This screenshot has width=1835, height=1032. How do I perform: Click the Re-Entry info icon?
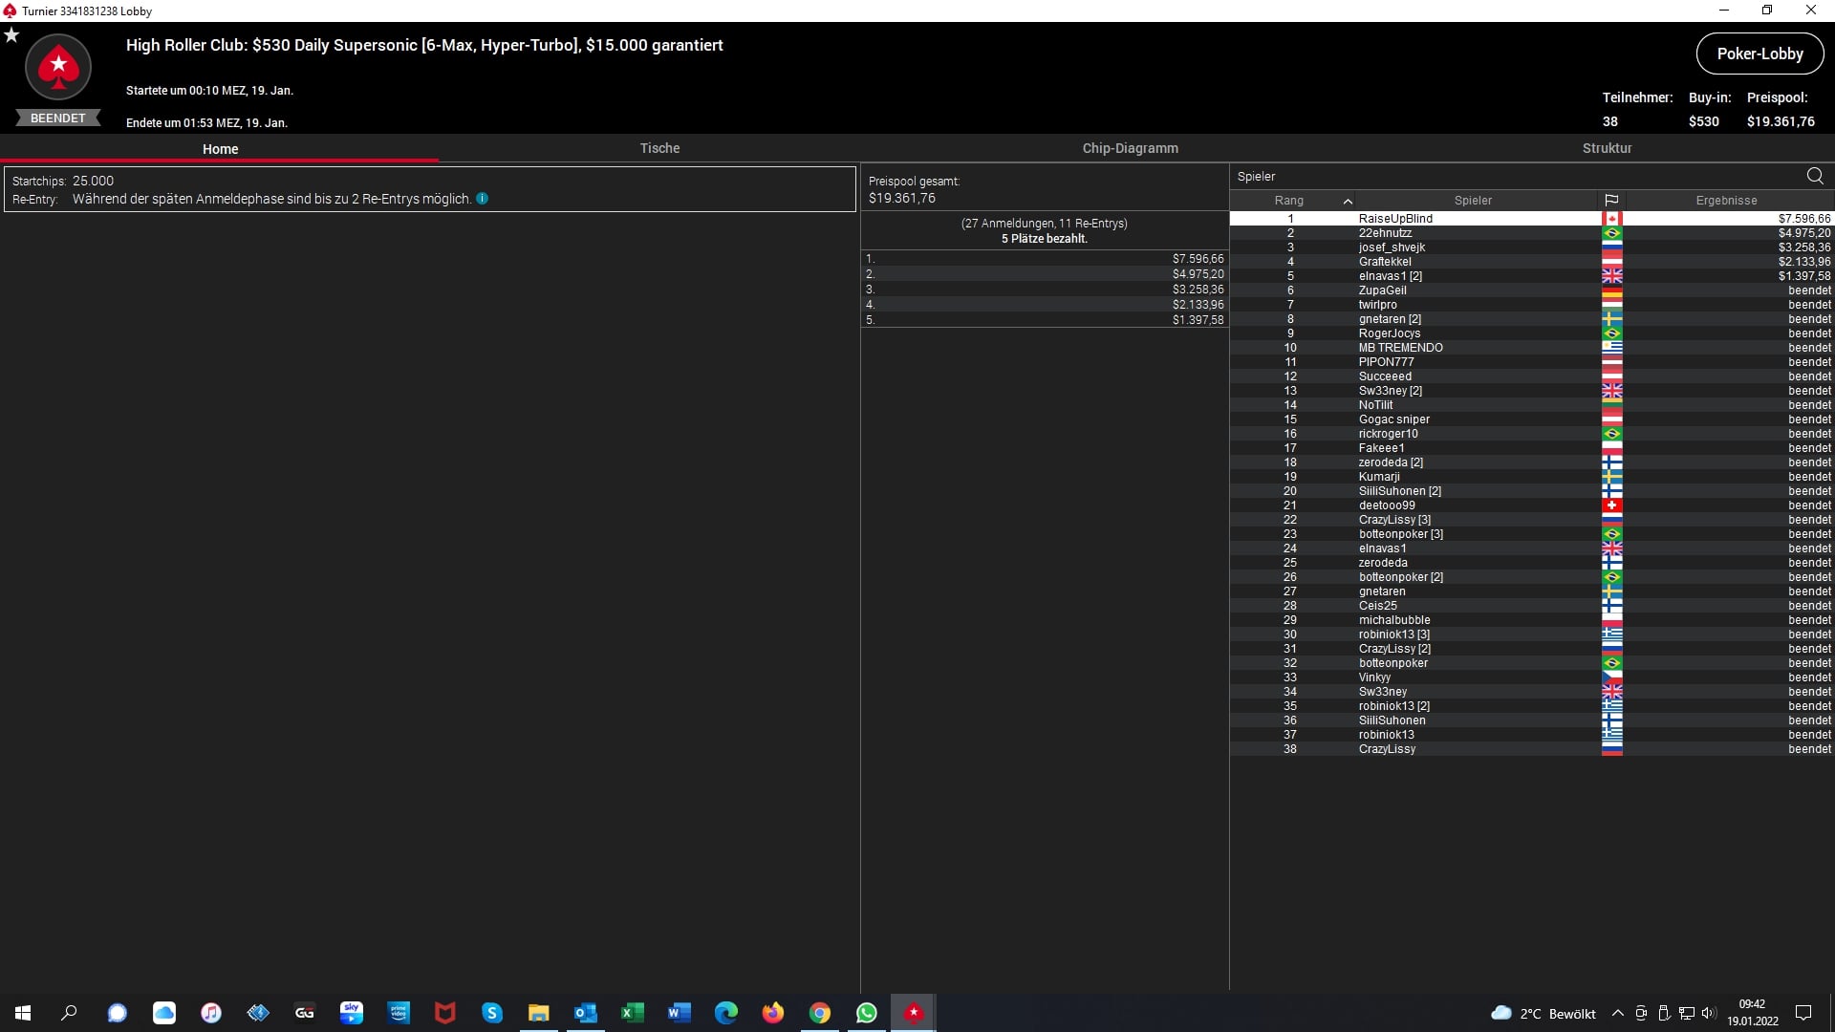pyautogui.click(x=482, y=199)
